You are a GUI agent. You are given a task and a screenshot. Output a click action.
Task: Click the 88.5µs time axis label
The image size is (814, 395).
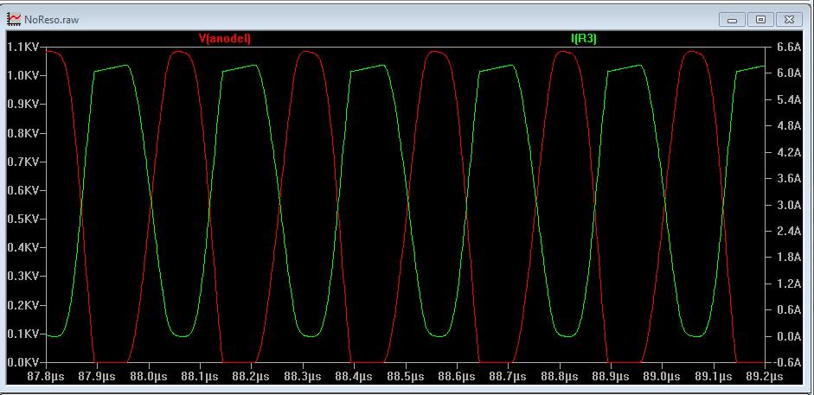tap(406, 376)
